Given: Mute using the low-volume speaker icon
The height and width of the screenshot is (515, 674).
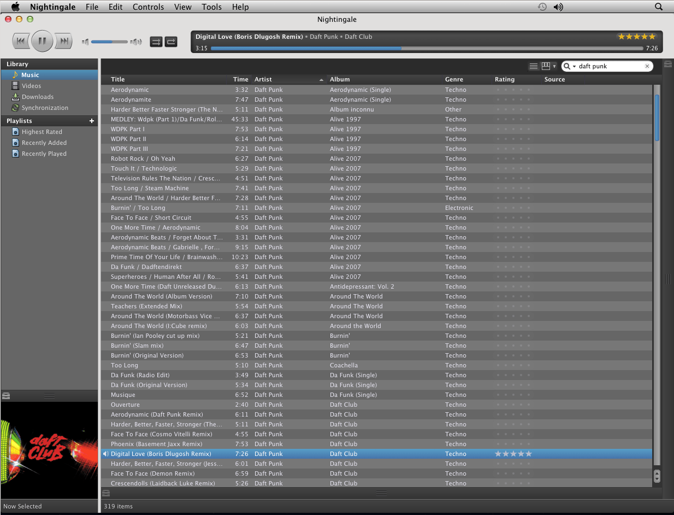Looking at the screenshot, I should coord(85,42).
